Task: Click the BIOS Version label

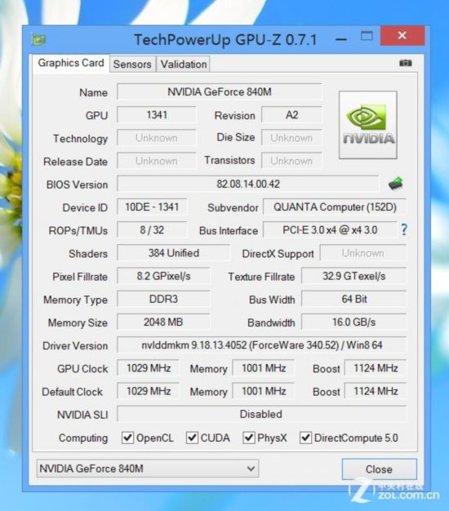Action: coord(78,184)
